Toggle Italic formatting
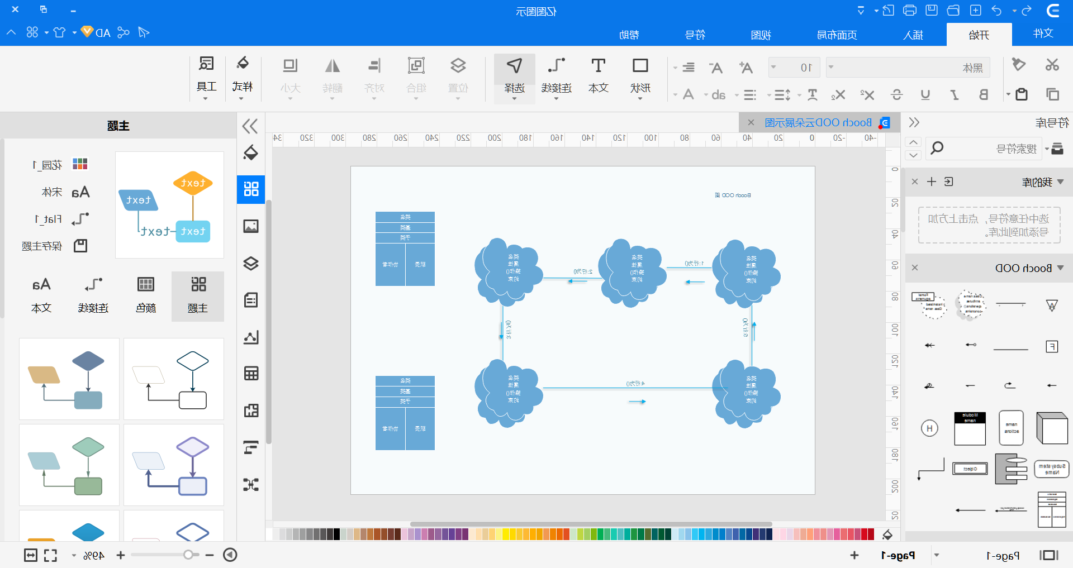The image size is (1073, 568). pyautogui.click(x=955, y=94)
